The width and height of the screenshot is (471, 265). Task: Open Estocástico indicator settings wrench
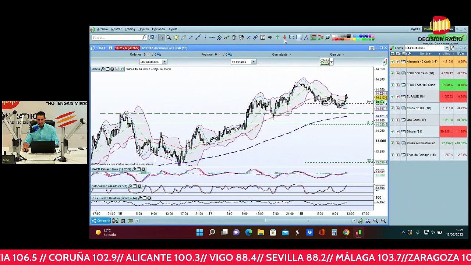[130, 186]
